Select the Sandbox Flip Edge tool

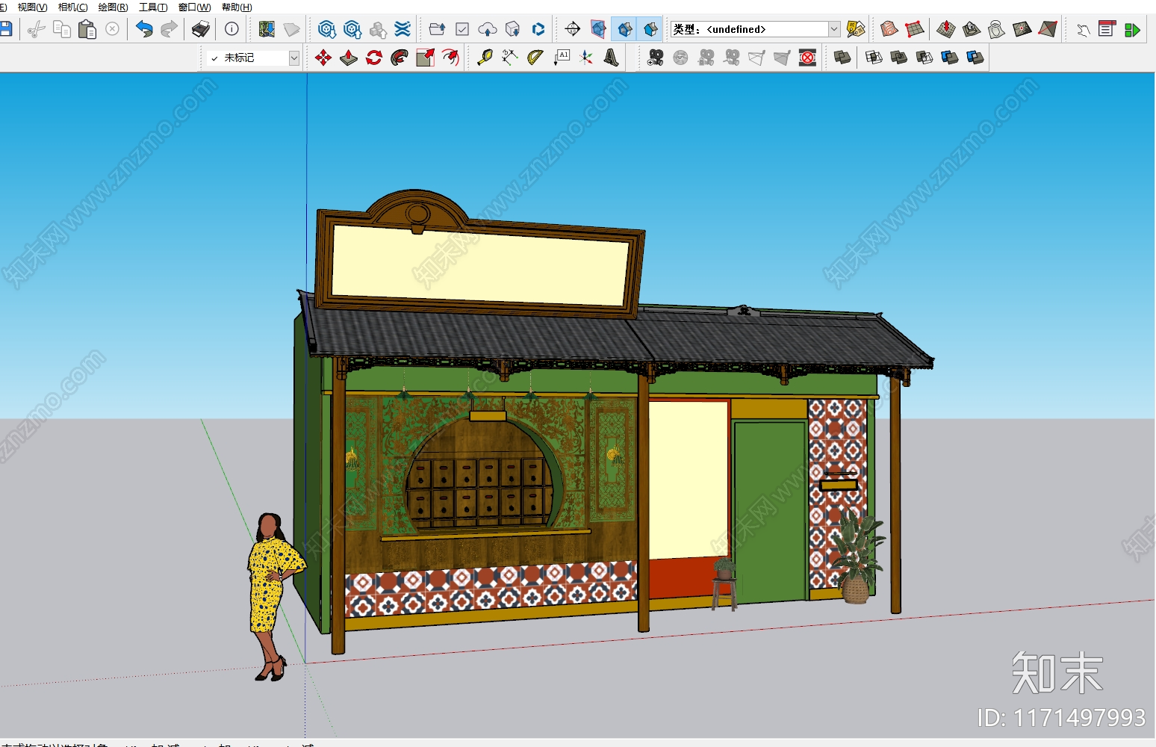tap(1047, 29)
